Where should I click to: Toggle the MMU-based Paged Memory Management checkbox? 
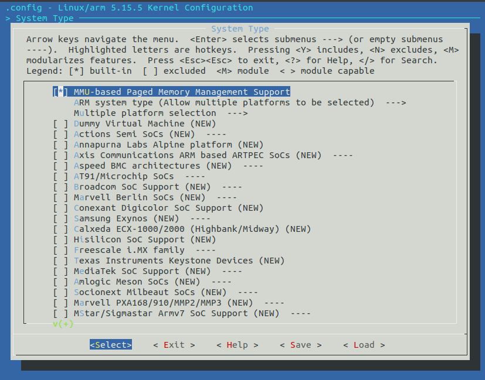pyautogui.click(x=60, y=92)
